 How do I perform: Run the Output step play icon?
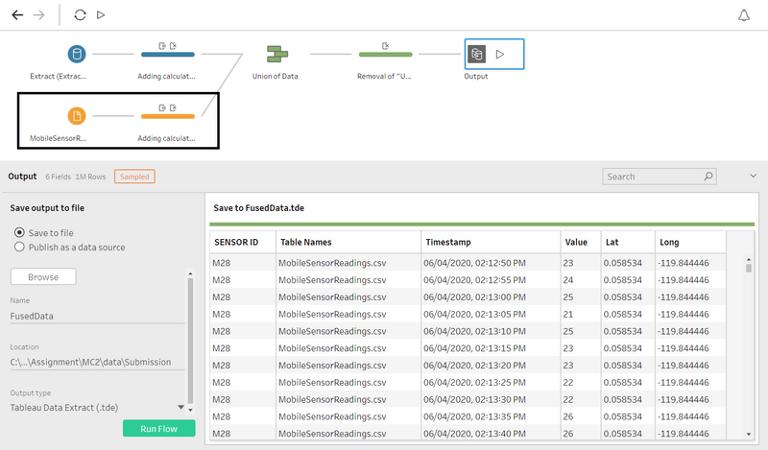click(499, 54)
